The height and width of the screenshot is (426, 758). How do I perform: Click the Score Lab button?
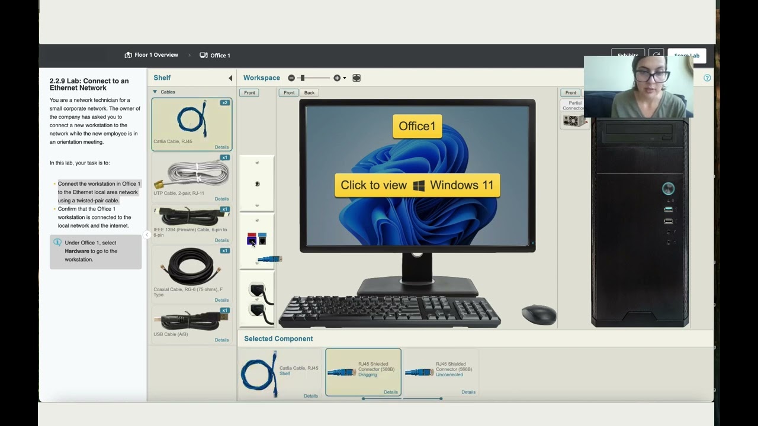(687, 56)
